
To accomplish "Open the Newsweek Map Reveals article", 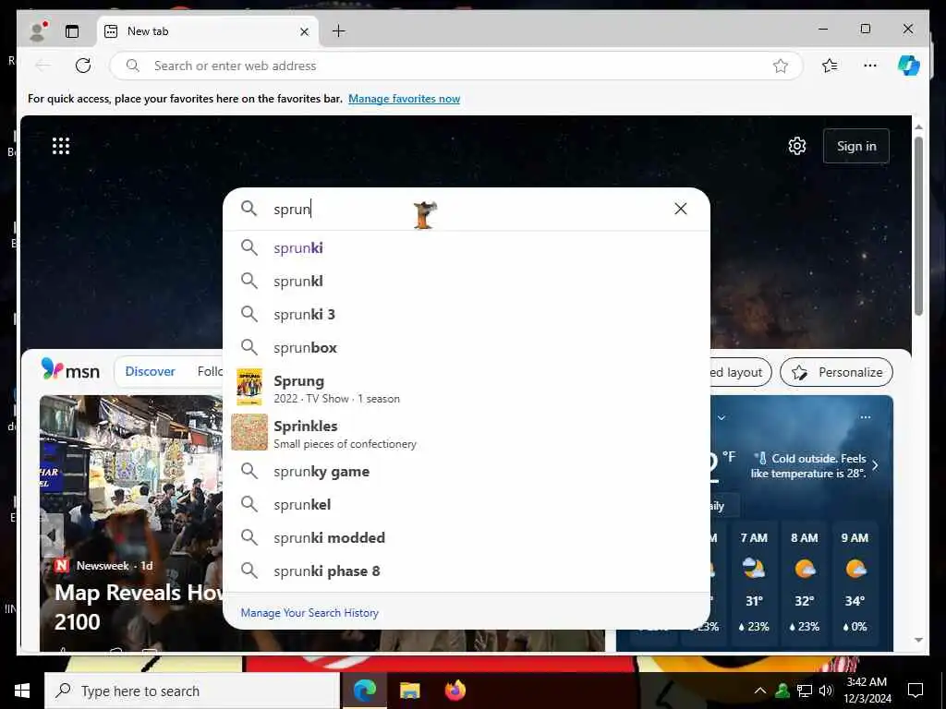I will pos(139,607).
